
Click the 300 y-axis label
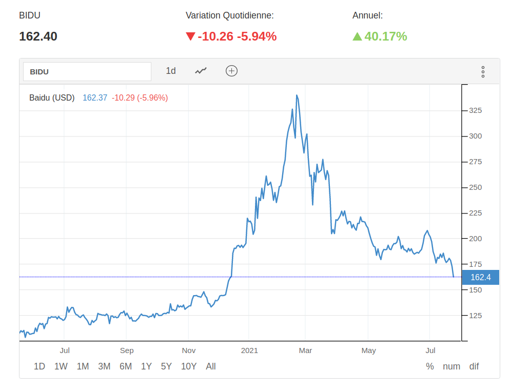pyautogui.click(x=476, y=136)
